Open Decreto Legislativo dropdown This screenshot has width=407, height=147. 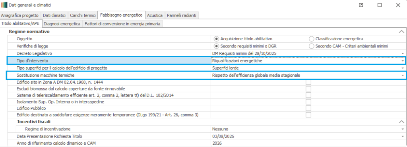pyautogui.click(x=403, y=53)
